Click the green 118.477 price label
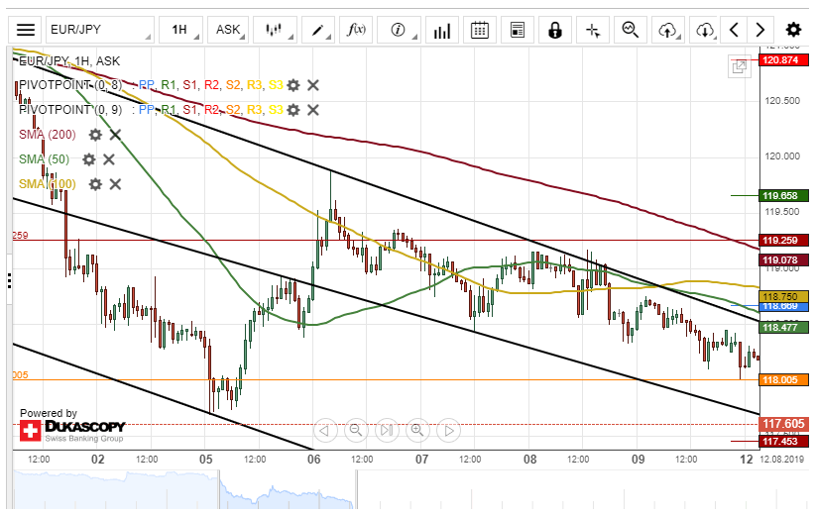This screenshot has height=516, width=815. [x=784, y=327]
